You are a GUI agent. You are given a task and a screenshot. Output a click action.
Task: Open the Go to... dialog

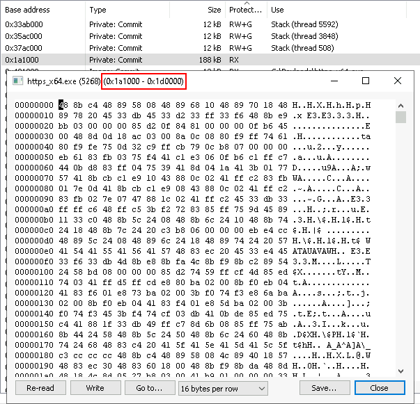pos(149,388)
